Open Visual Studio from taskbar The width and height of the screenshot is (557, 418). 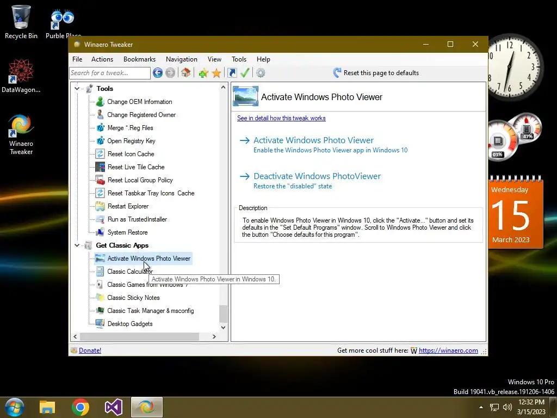pyautogui.click(x=114, y=407)
